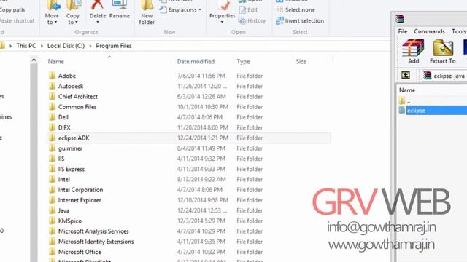
Task: Sort by Type column header
Action: coord(243,61)
